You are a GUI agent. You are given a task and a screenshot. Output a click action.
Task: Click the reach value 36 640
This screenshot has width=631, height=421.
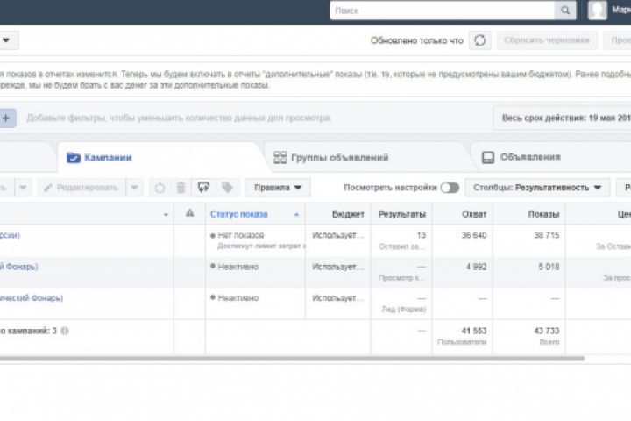coord(473,235)
